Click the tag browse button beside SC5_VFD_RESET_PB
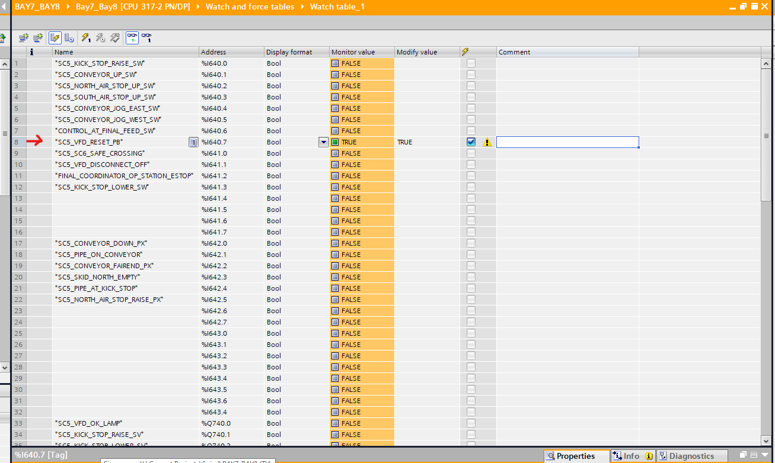This screenshot has width=775, height=463. [193, 142]
